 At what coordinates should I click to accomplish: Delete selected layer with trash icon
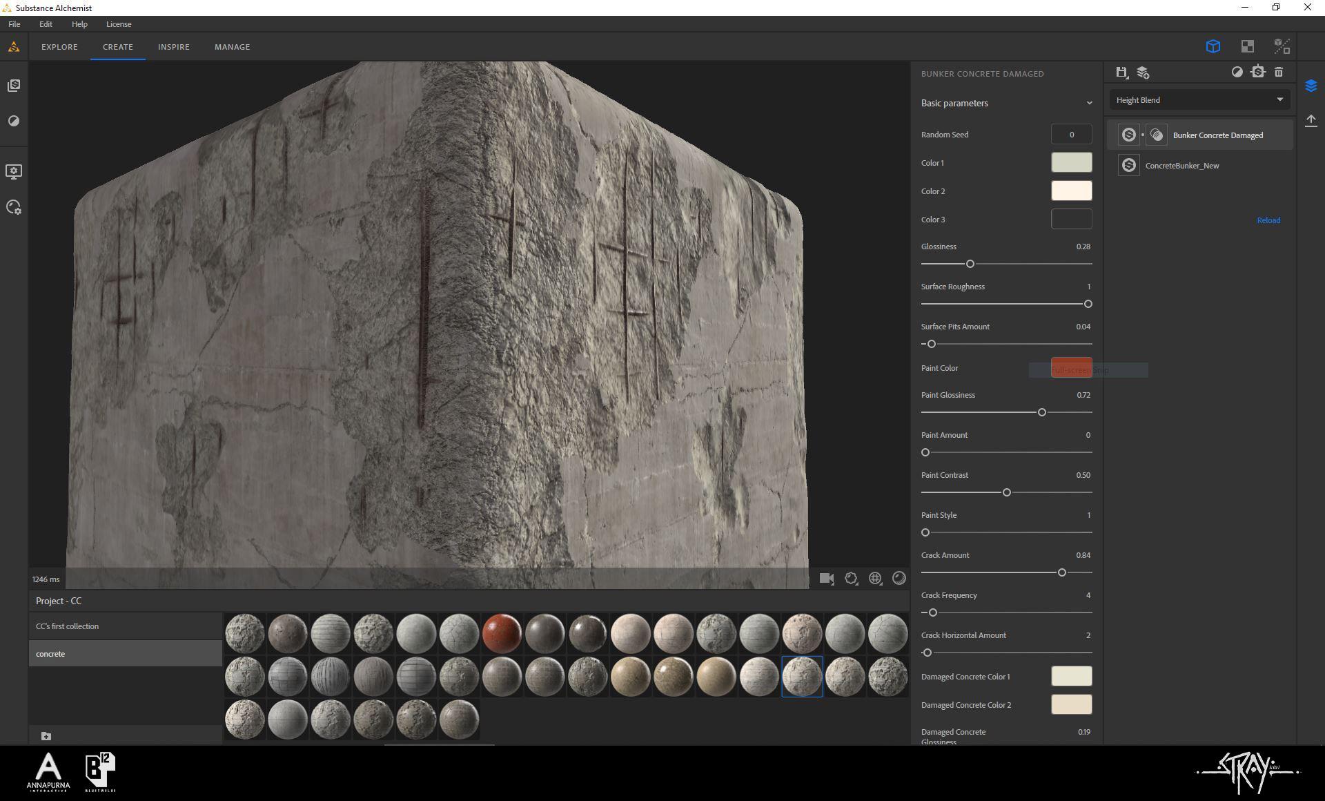click(1279, 72)
